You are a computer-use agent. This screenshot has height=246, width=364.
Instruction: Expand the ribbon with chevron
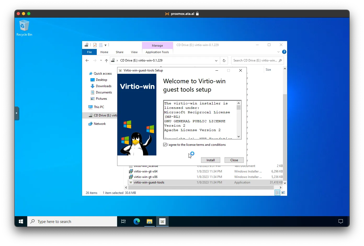pyautogui.click(x=278, y=52)
